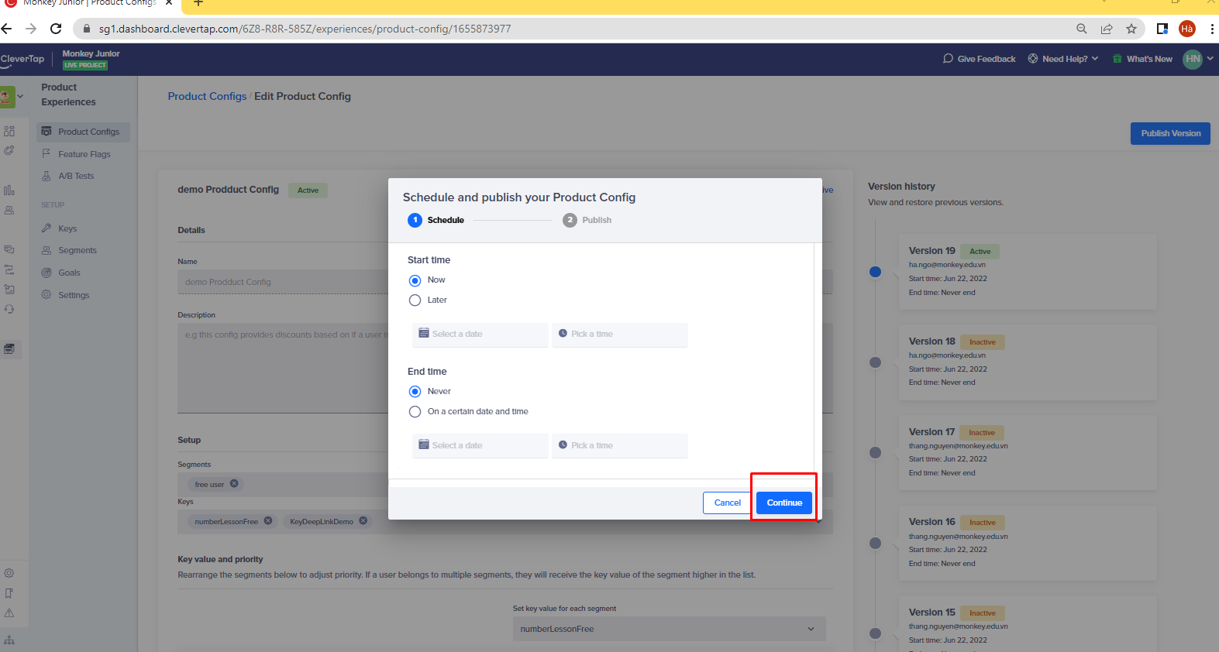Viewport: 1219px width, 652px height.
Task: Click the A/B Tests flask icon
Action: point(46,176)
